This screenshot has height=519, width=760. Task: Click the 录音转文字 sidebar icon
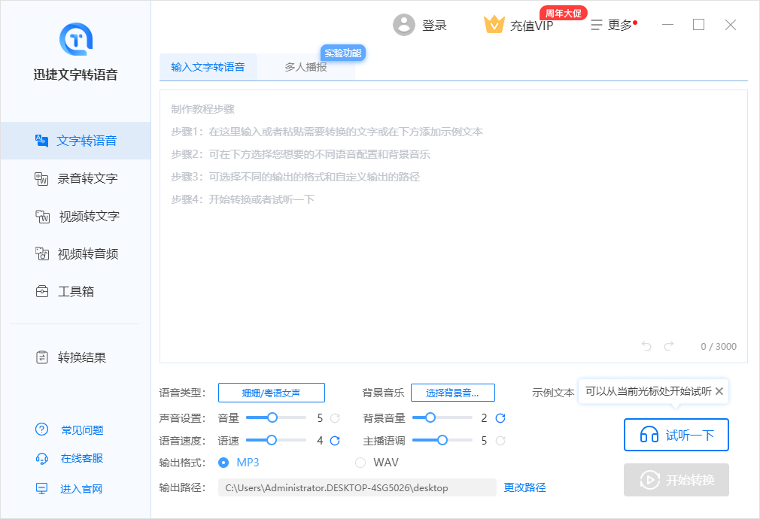coord(41,178)
